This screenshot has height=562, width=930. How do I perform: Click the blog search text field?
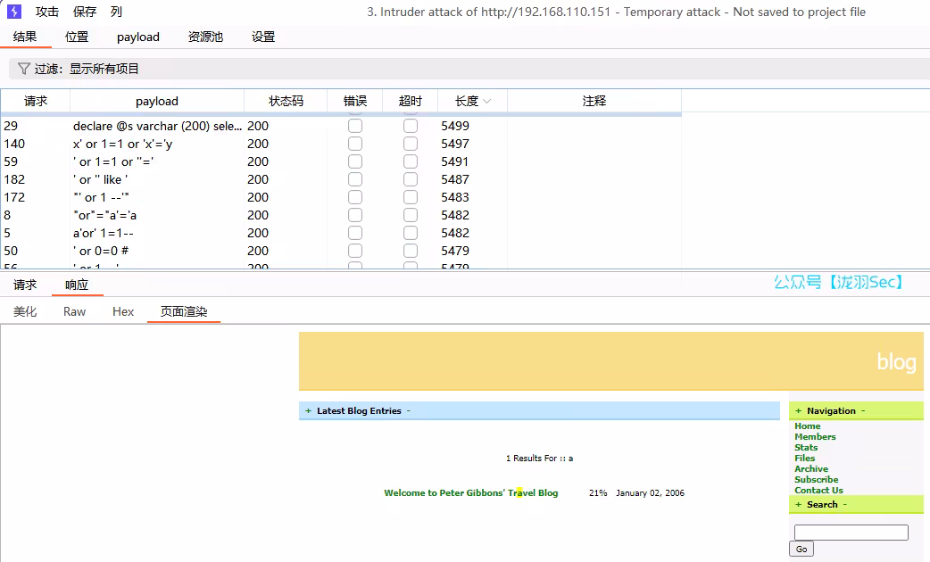851,533
